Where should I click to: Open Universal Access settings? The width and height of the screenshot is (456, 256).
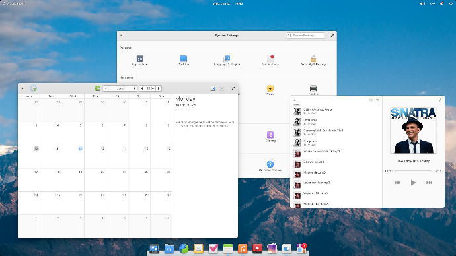[270, 166]
